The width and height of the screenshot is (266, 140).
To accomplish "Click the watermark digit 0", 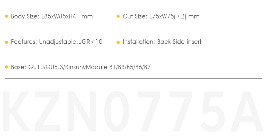I will click(x=117, y=112).
